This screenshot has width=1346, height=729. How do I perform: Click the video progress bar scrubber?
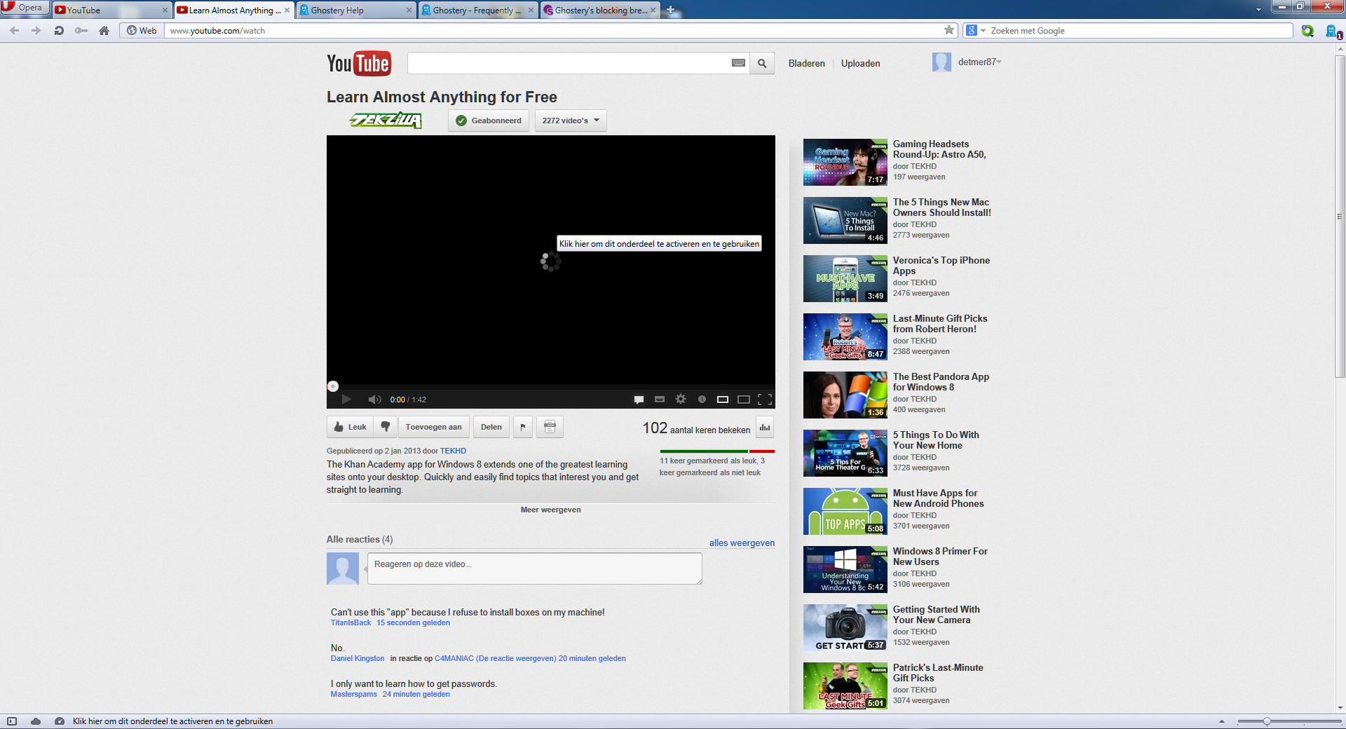[333, 386]
